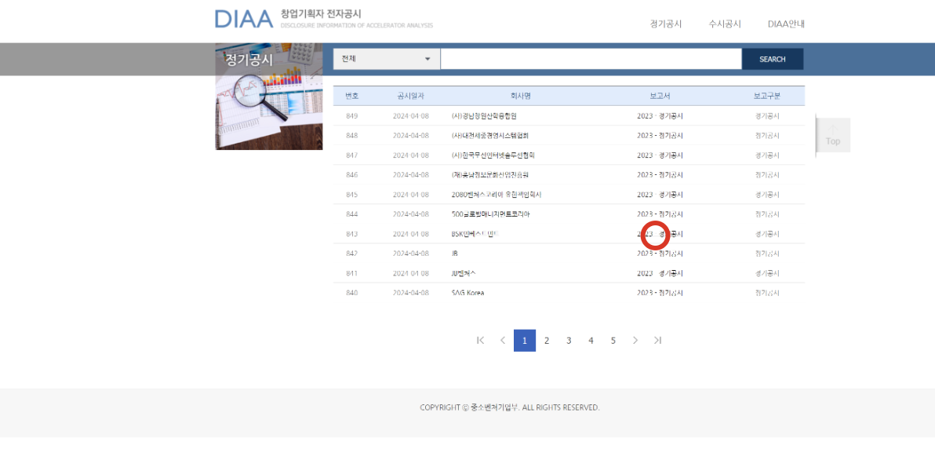935x471 pixels.
Task: Open the 2023 정기공시 report for row 845
Action: pyautogui.click(x=660, y=195)
